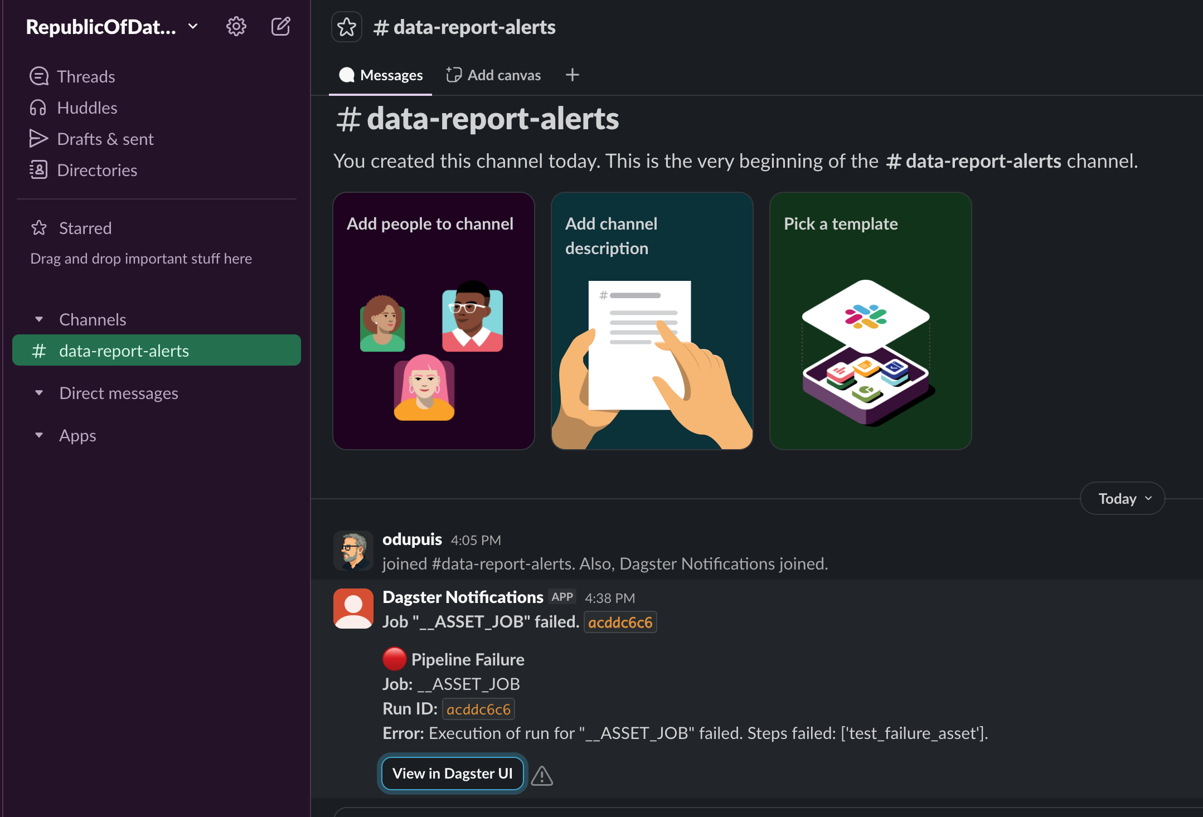
Task: Click View in Dagster UI button
Action: coord(452,774)
